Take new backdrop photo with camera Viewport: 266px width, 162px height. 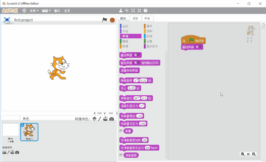(x=17, y=152)
